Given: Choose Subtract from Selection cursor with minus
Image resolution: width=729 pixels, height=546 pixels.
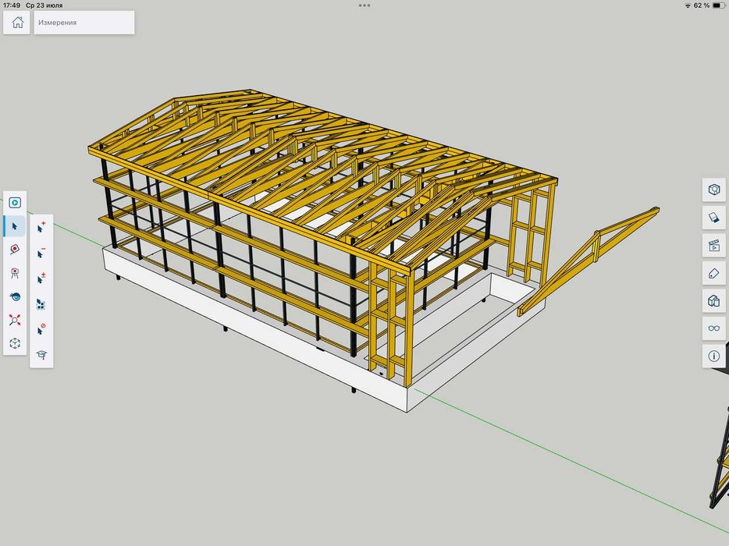Looking at the screenshot, I should coord(41,253).
